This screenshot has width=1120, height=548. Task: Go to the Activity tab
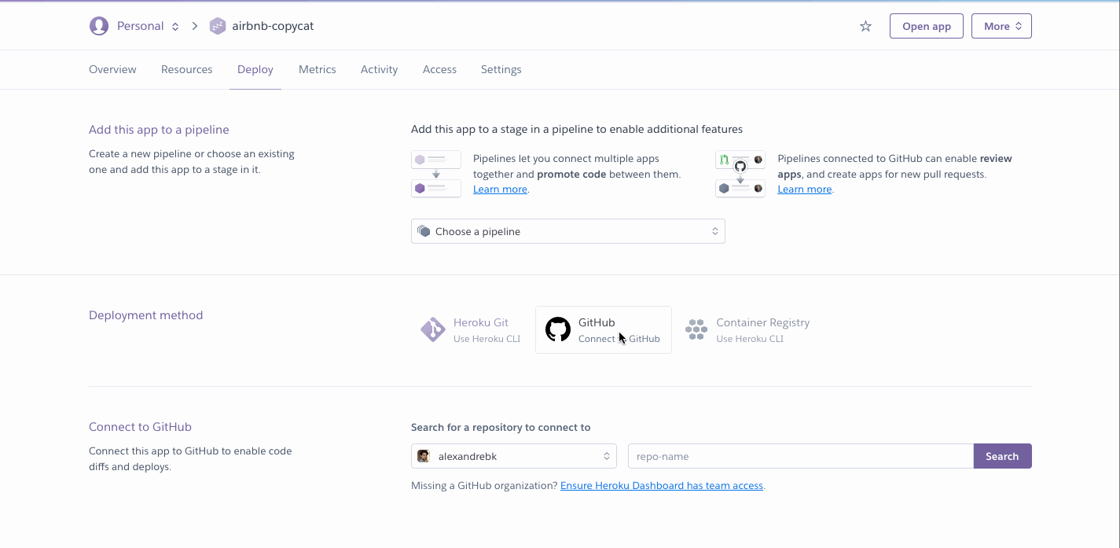[380, 69]
